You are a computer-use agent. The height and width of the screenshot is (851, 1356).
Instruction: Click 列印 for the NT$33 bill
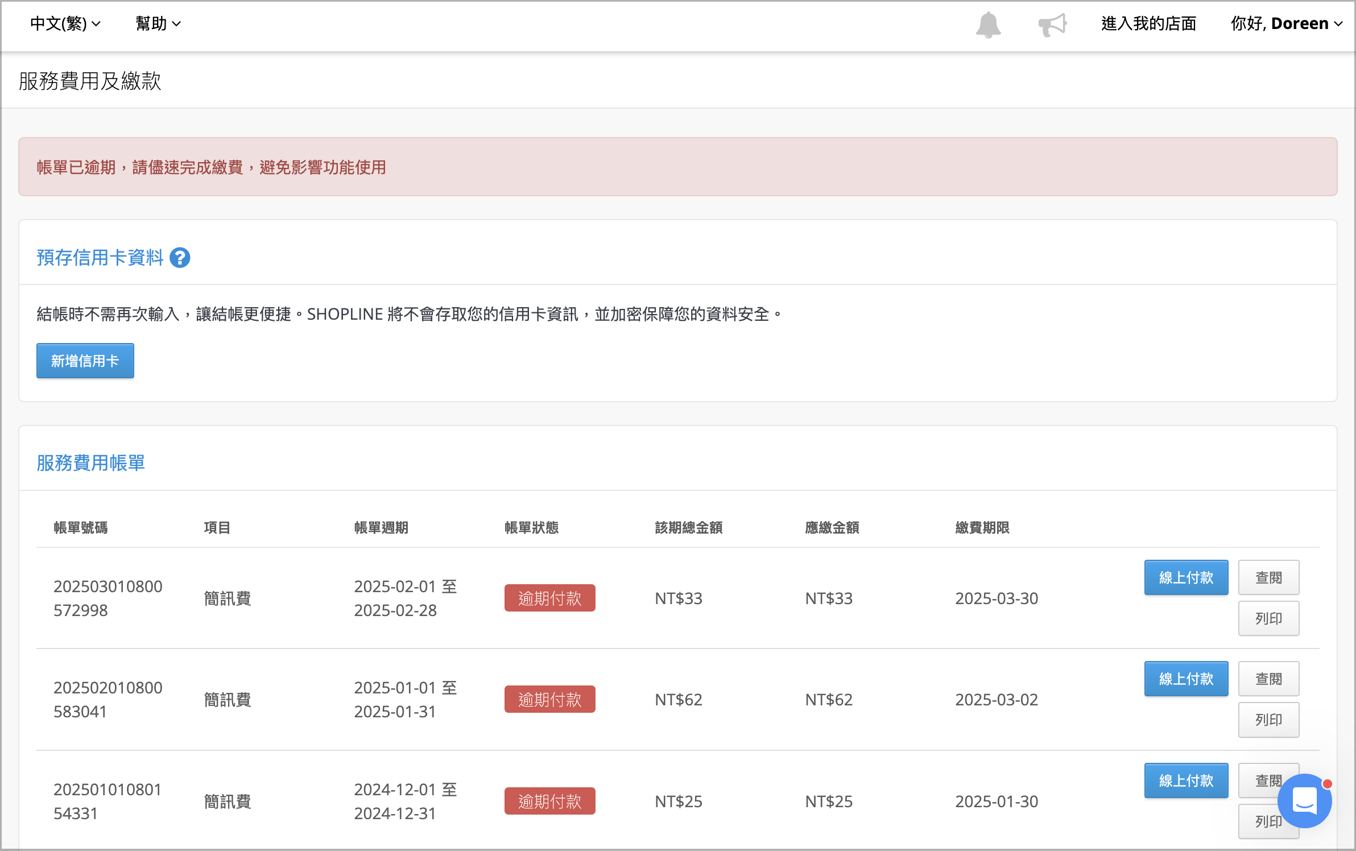(1268, 618)
